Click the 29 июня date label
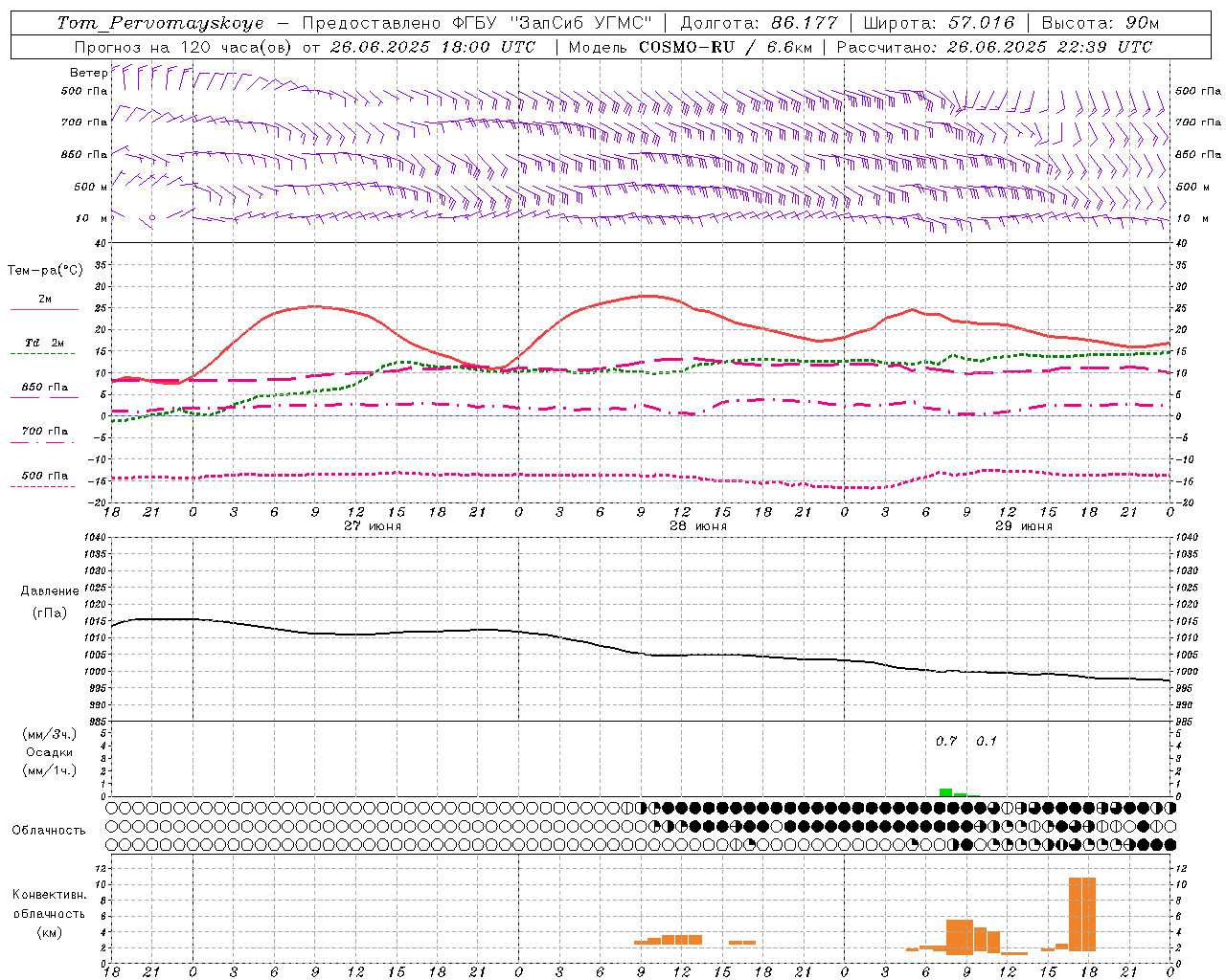1226x980 pixels. pyautogui.click(x=1023, y=526)
